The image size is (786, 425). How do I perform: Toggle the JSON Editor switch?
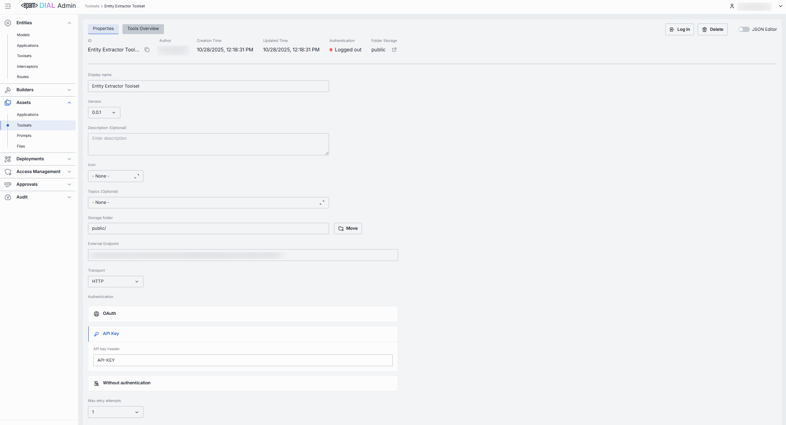point(744,30)
